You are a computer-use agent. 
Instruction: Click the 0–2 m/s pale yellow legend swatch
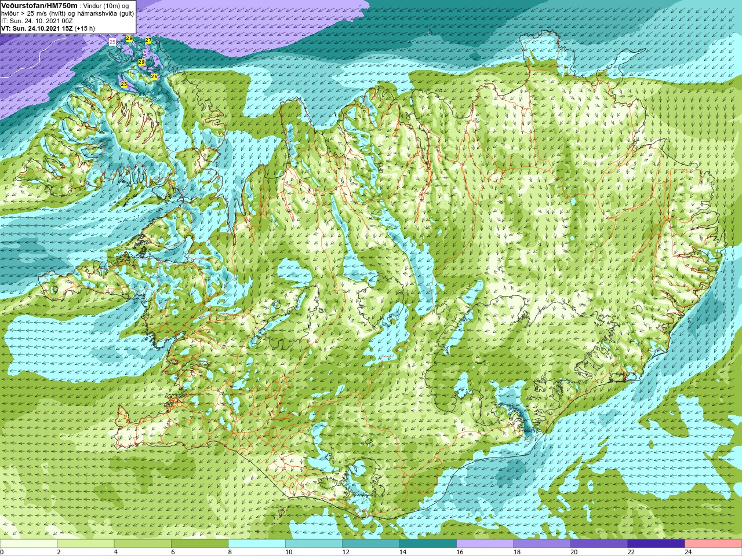(x=28, y=544)
